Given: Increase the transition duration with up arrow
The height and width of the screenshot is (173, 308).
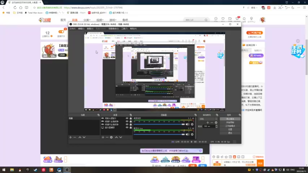Looking at the screenshot, I should [x=216, y=126].
